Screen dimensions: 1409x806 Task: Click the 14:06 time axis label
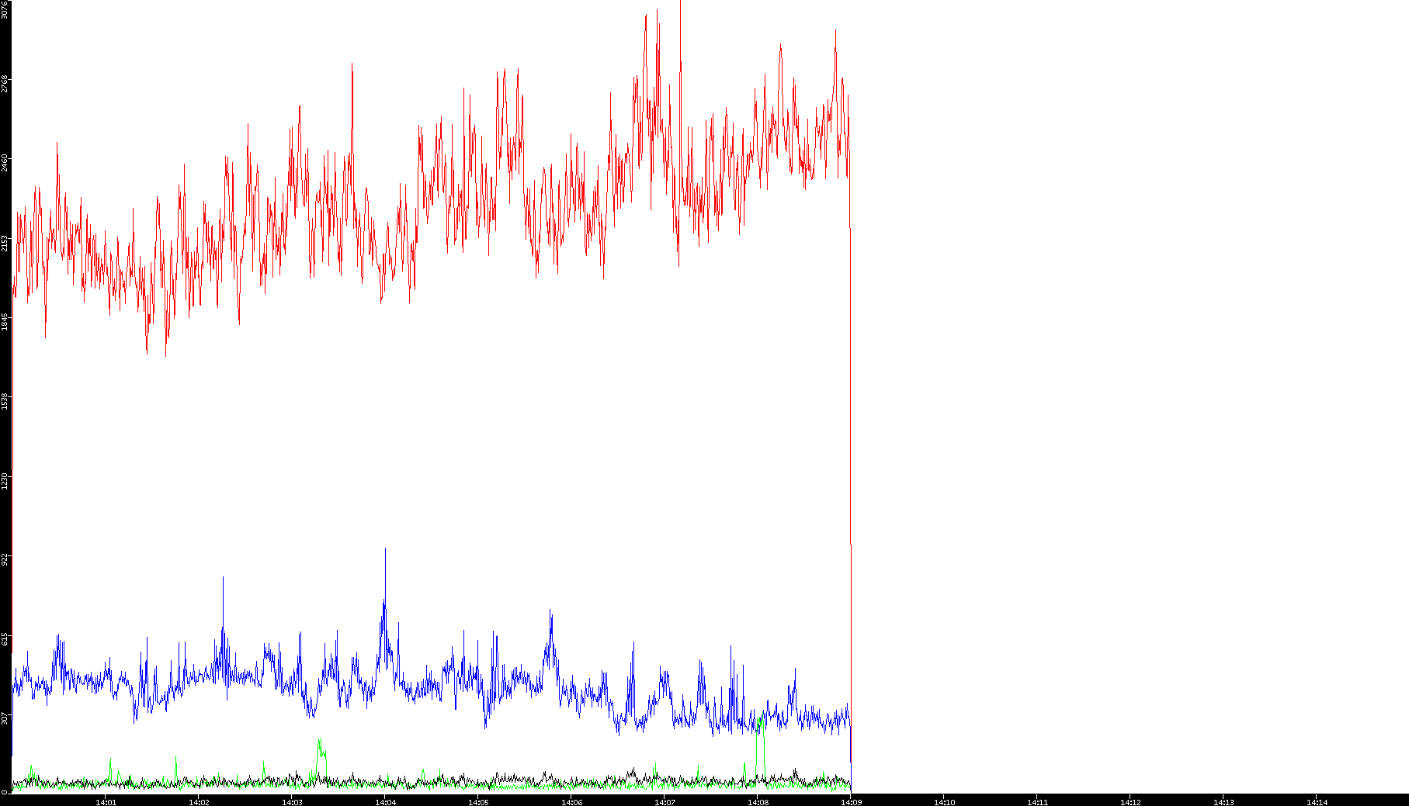[571, 802]
